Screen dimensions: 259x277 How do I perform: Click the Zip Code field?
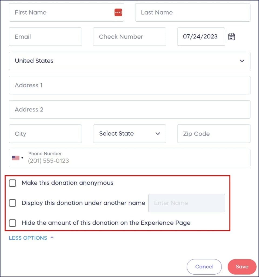[213, 134]
